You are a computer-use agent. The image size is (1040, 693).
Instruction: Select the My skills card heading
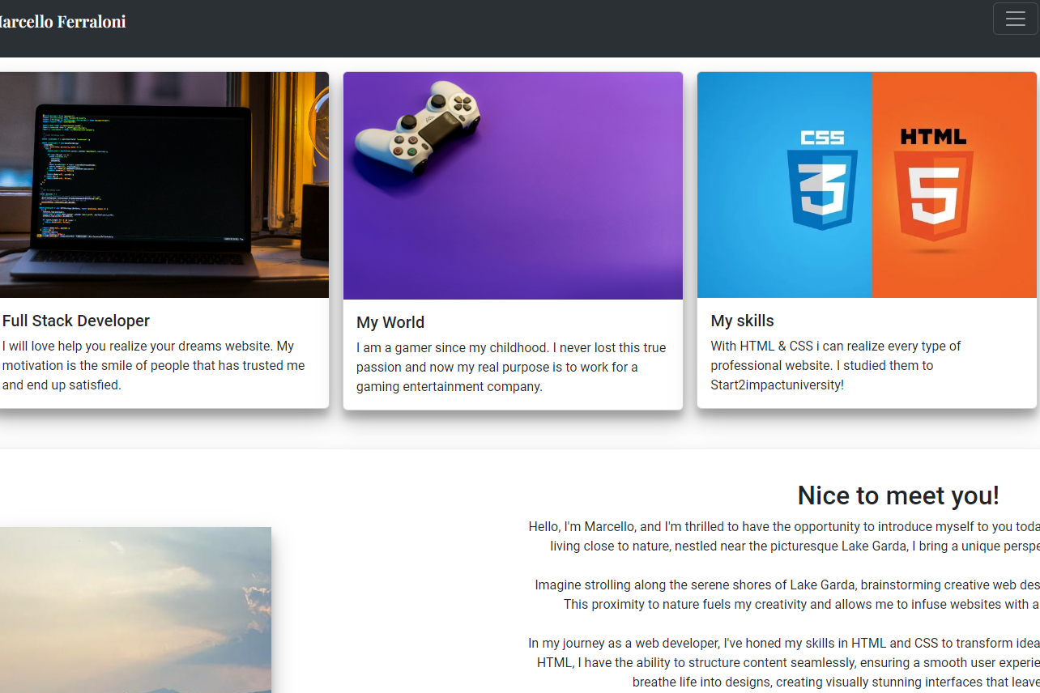point(743,321)
